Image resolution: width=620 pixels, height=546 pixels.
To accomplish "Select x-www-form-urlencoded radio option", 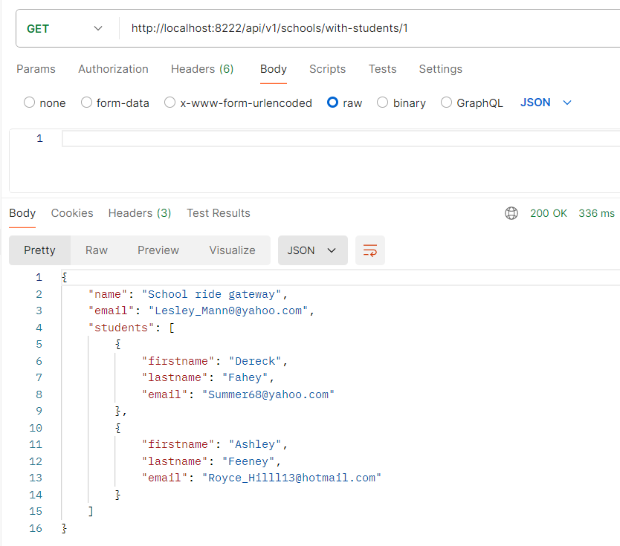I will 169,103.
